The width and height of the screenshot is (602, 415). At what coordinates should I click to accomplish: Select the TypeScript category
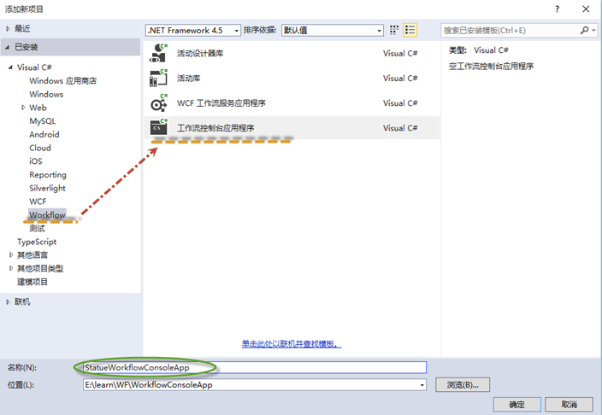coord(37,242)
